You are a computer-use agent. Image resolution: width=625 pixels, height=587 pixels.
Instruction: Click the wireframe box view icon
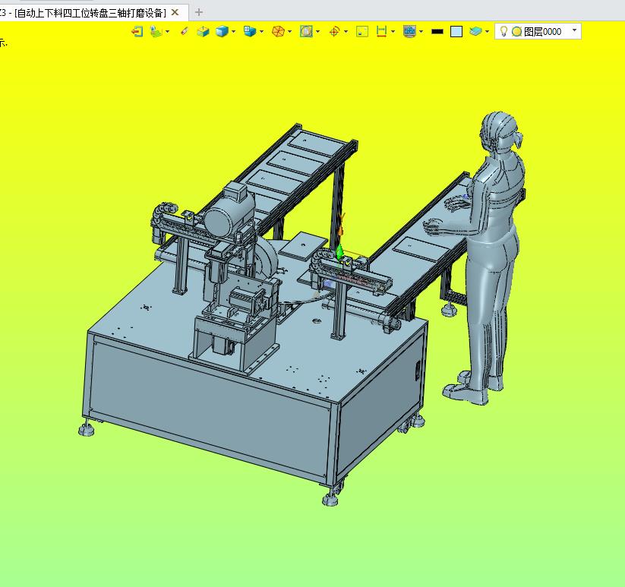point(203,31)
